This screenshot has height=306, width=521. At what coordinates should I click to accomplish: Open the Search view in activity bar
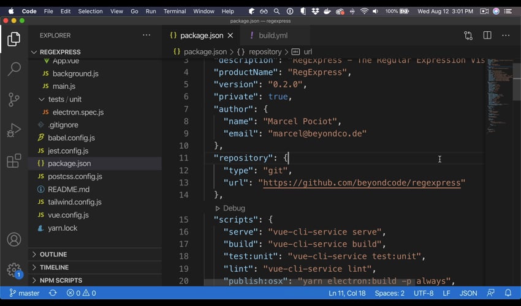[x=13, y=69]
